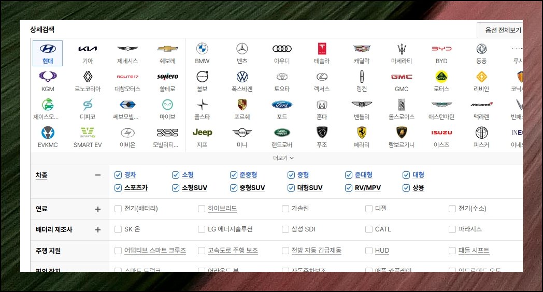This screenshot has height=292, width=543.
Task: Pick the Honda (혼다) logo
Action: coord(322,105)
